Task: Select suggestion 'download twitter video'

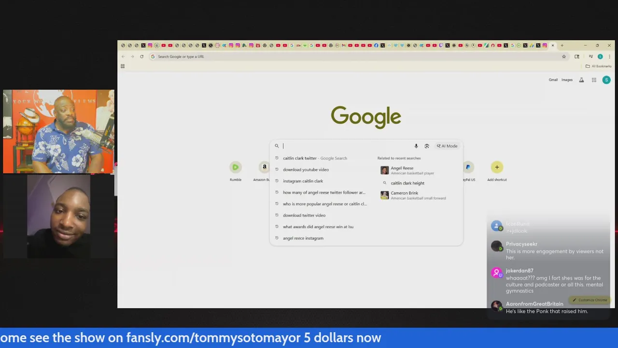Action: [x=304, y=215]
